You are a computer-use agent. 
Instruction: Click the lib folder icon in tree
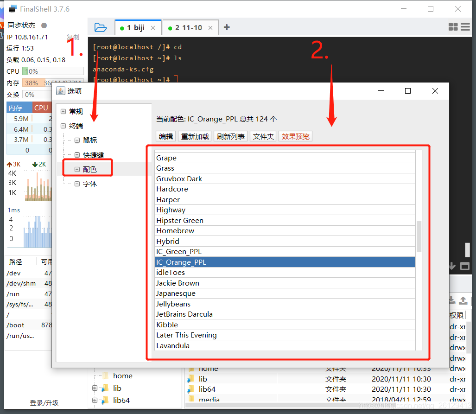[105, 388]
